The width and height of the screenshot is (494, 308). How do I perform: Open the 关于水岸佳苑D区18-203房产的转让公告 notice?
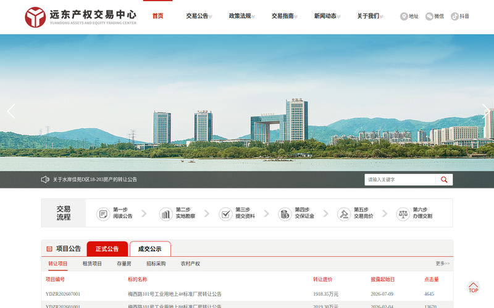(95, 179)
